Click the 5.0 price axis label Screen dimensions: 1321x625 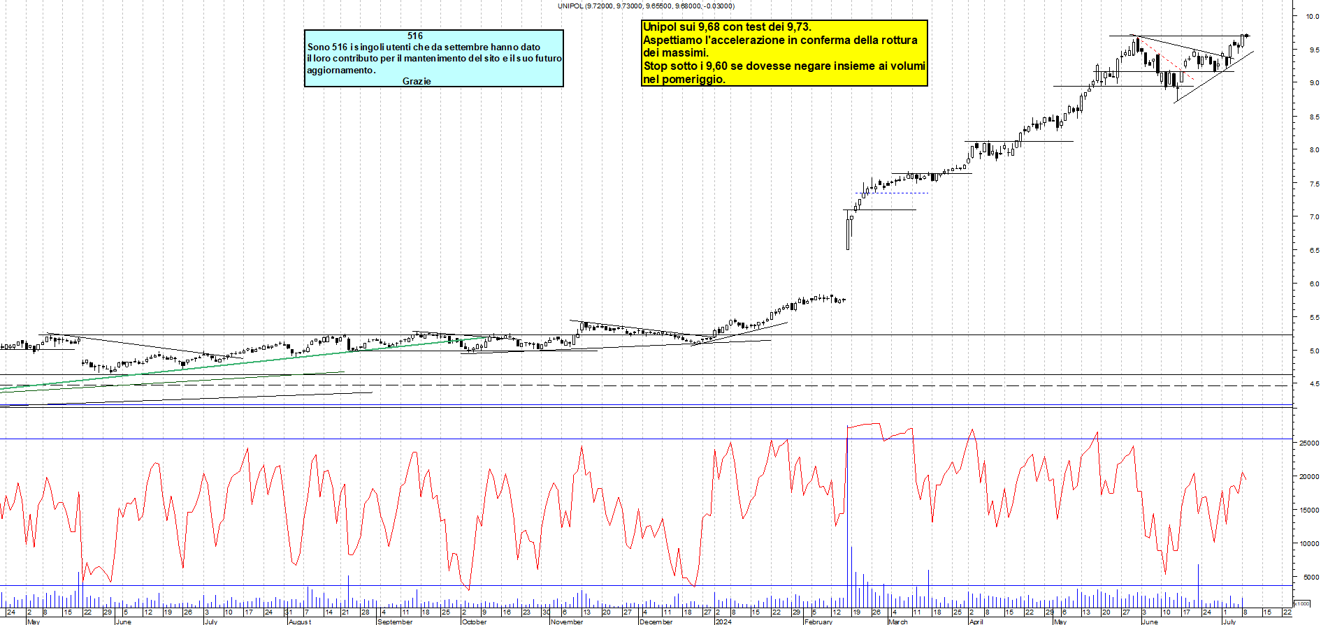tap(1314, 351)
